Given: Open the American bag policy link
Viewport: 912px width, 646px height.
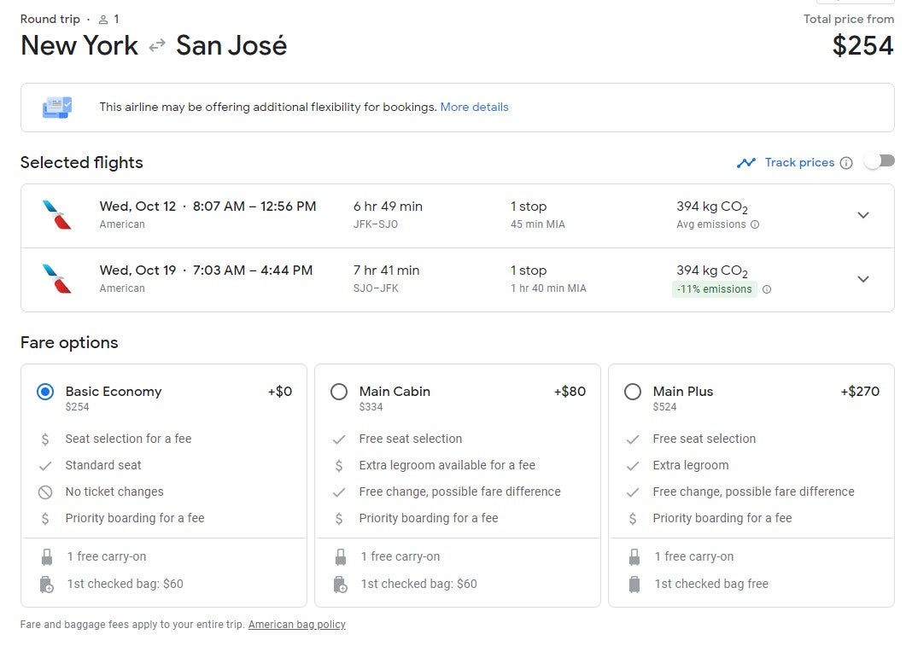Looking at the screenshot, I should 296,625.
